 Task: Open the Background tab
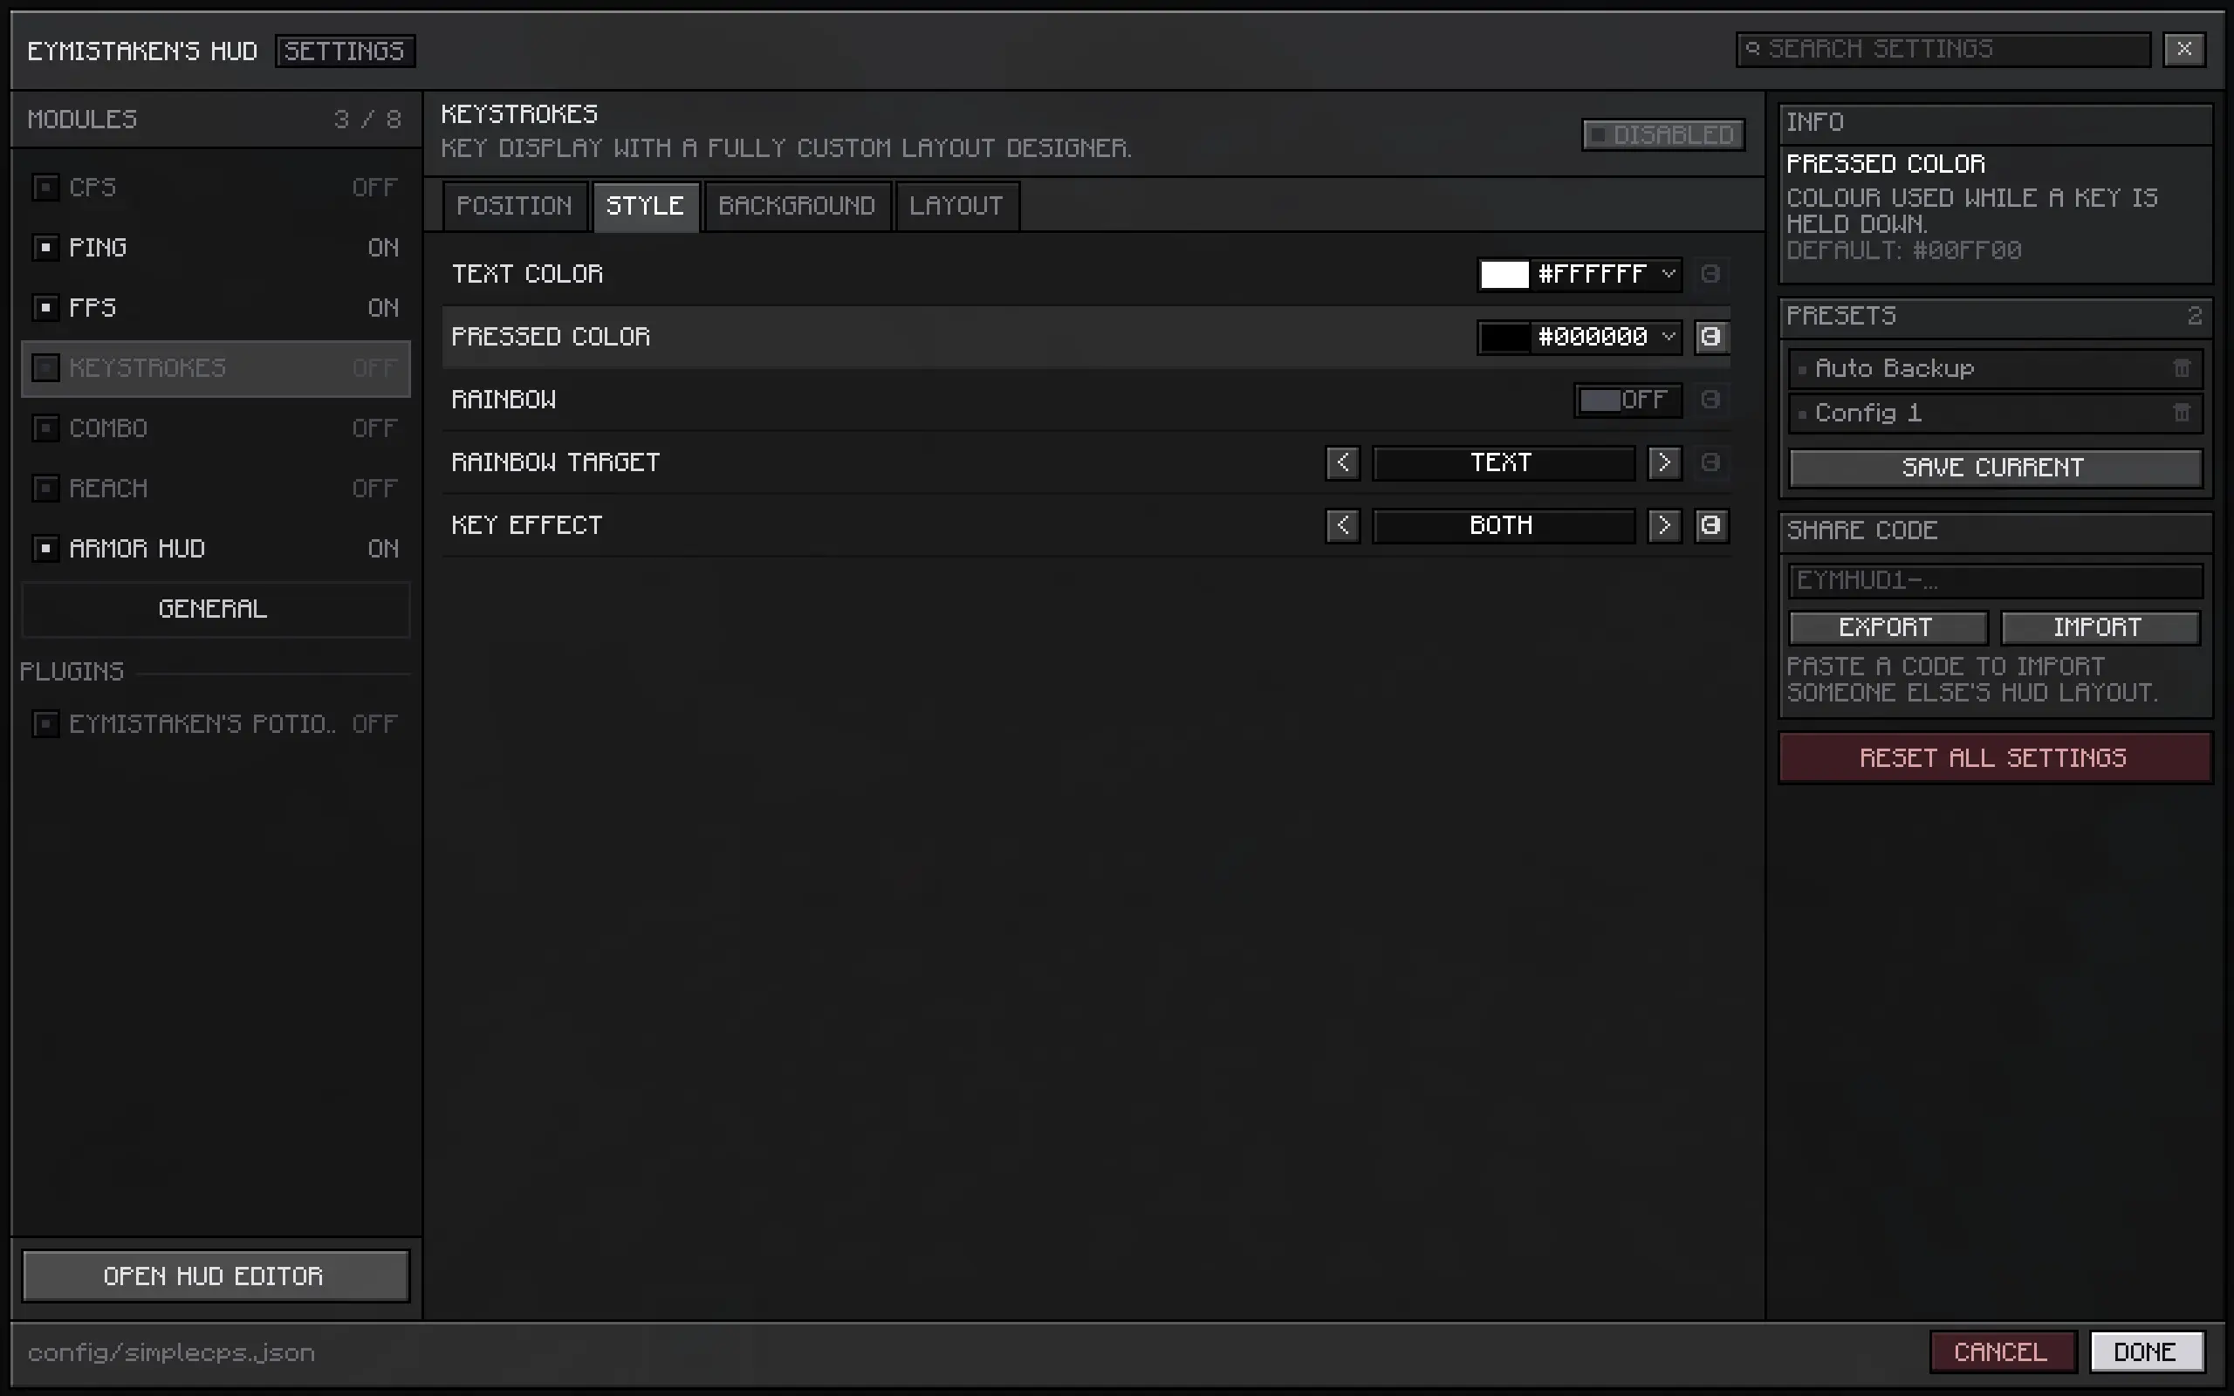click(x=797, y=206)
